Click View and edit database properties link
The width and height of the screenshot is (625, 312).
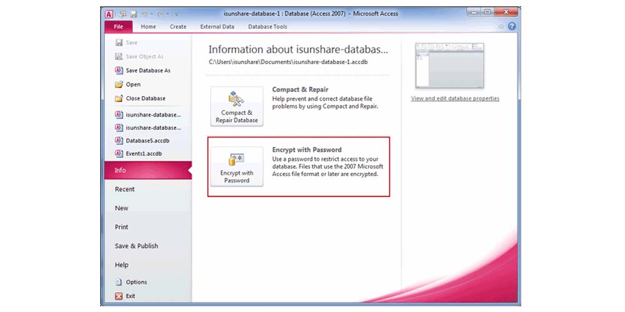(455, 99)
